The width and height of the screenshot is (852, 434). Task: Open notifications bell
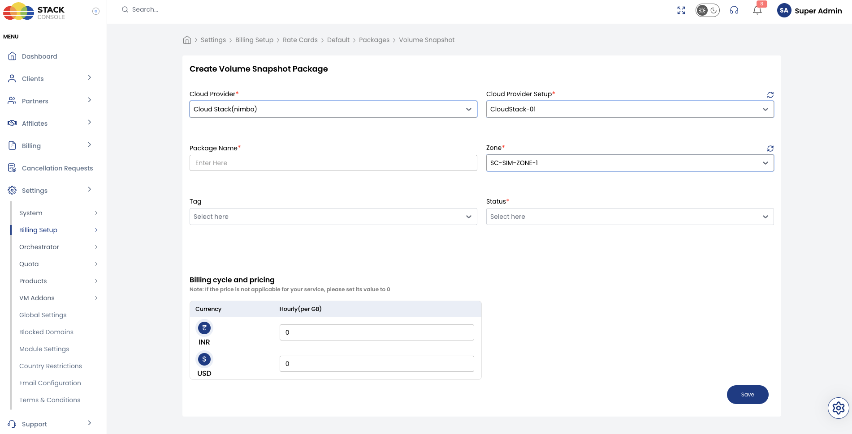point(757,10)
